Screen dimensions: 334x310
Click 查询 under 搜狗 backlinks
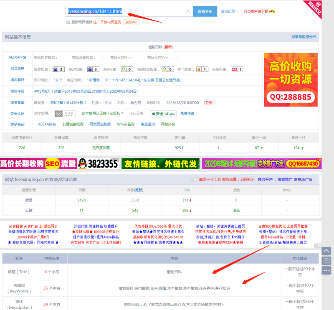[237, 211]
